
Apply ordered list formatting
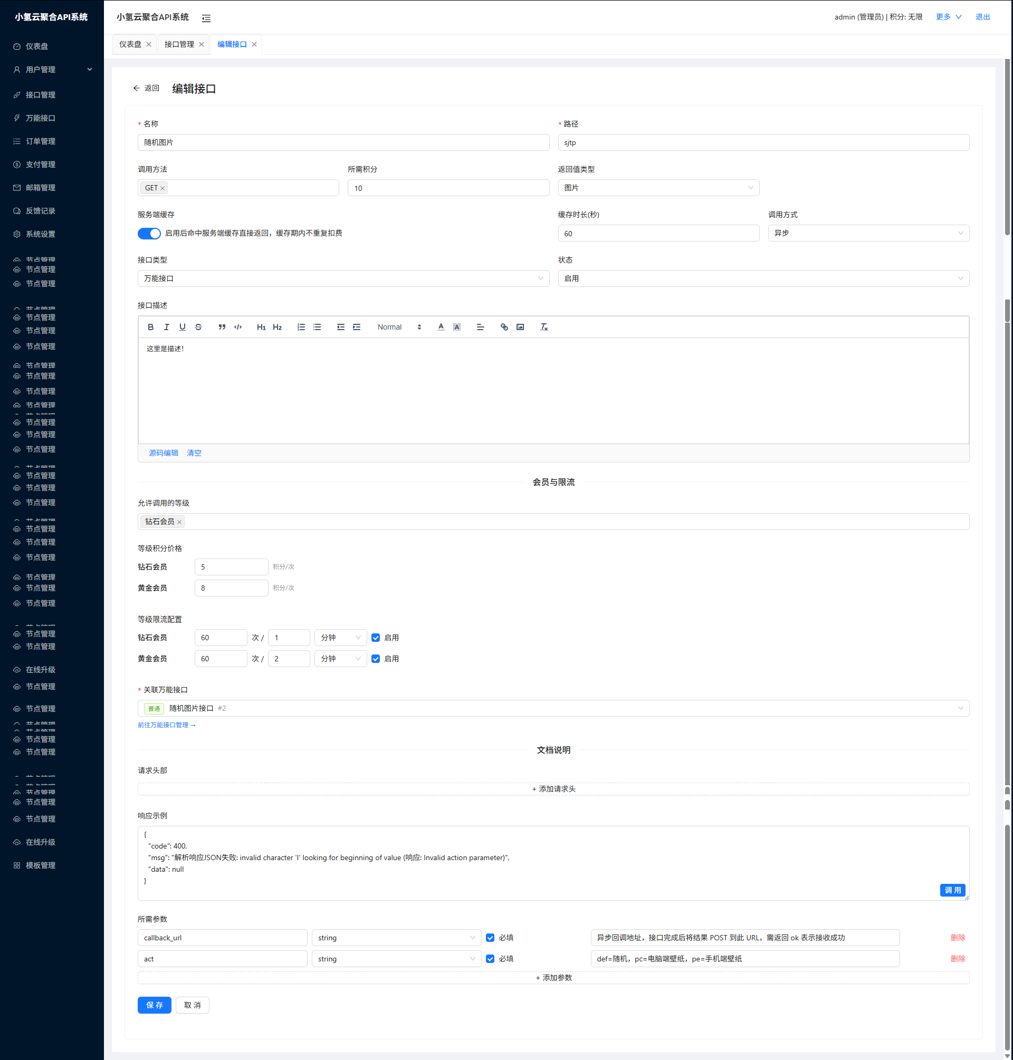[x=301, y=327]
